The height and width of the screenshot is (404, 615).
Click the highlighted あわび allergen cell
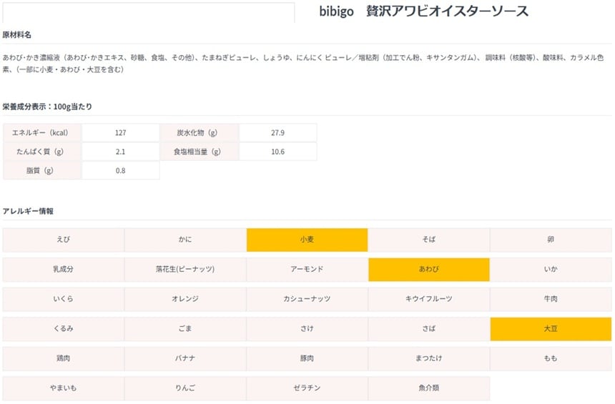coord(428,270)
